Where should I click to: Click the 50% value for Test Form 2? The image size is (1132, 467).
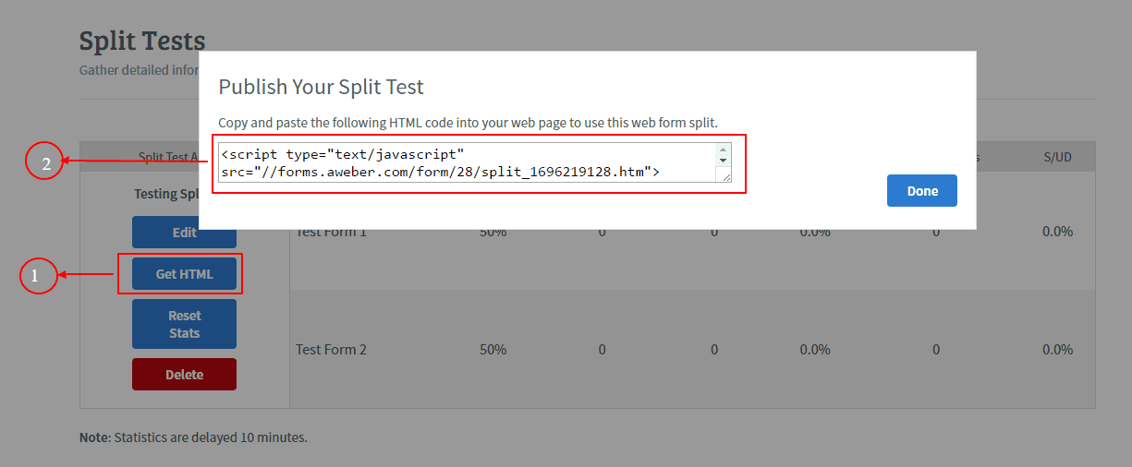pyautogui.click(x=493, y=350)
